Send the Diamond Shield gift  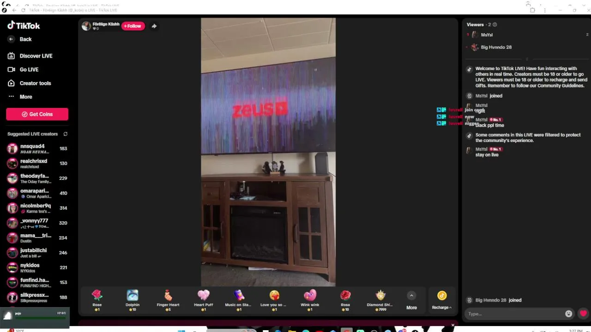[x=380, y=300]
